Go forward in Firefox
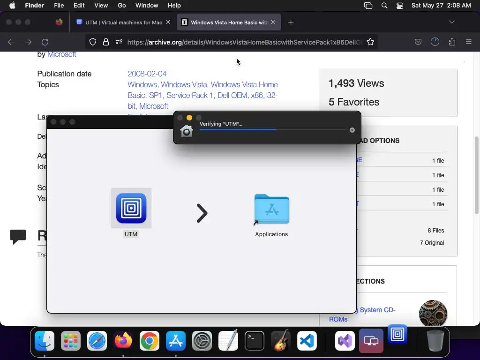 click(28, 42)
